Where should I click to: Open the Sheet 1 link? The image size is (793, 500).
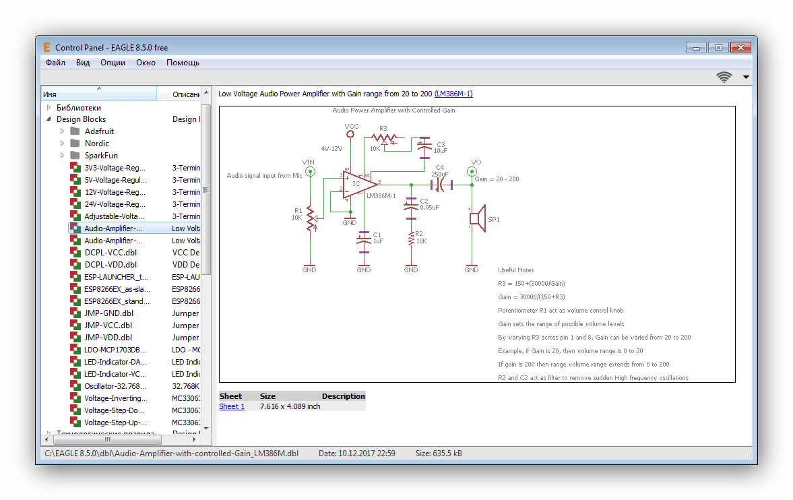(232, 406)
